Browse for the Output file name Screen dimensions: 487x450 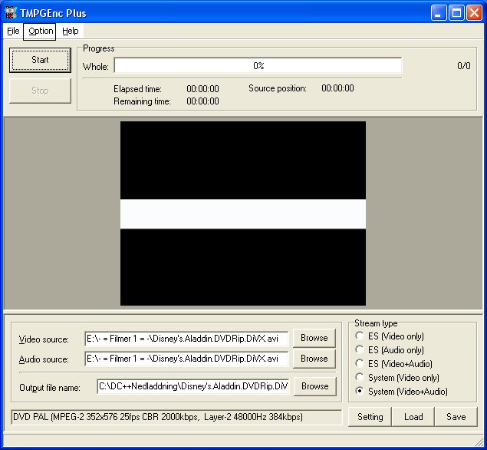pyautogui.click(x=315, y=386)
